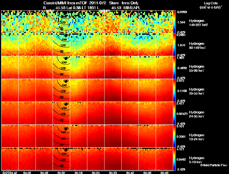Click the 0.3361 color scale value
This screenshot has height=174, width=229.
pos(181,137)
